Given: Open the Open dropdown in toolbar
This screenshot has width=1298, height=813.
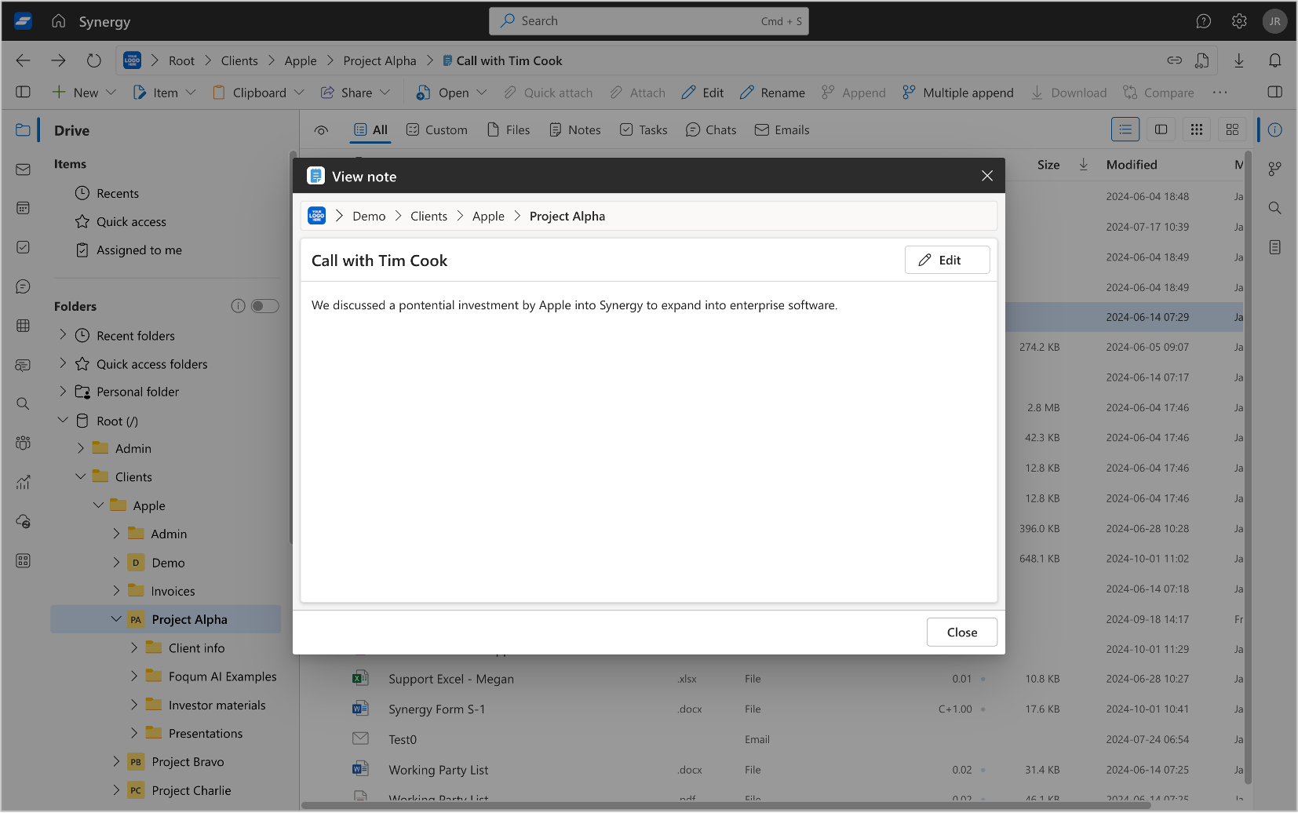Looking at the screenshot, I should (x=451, y=93).
